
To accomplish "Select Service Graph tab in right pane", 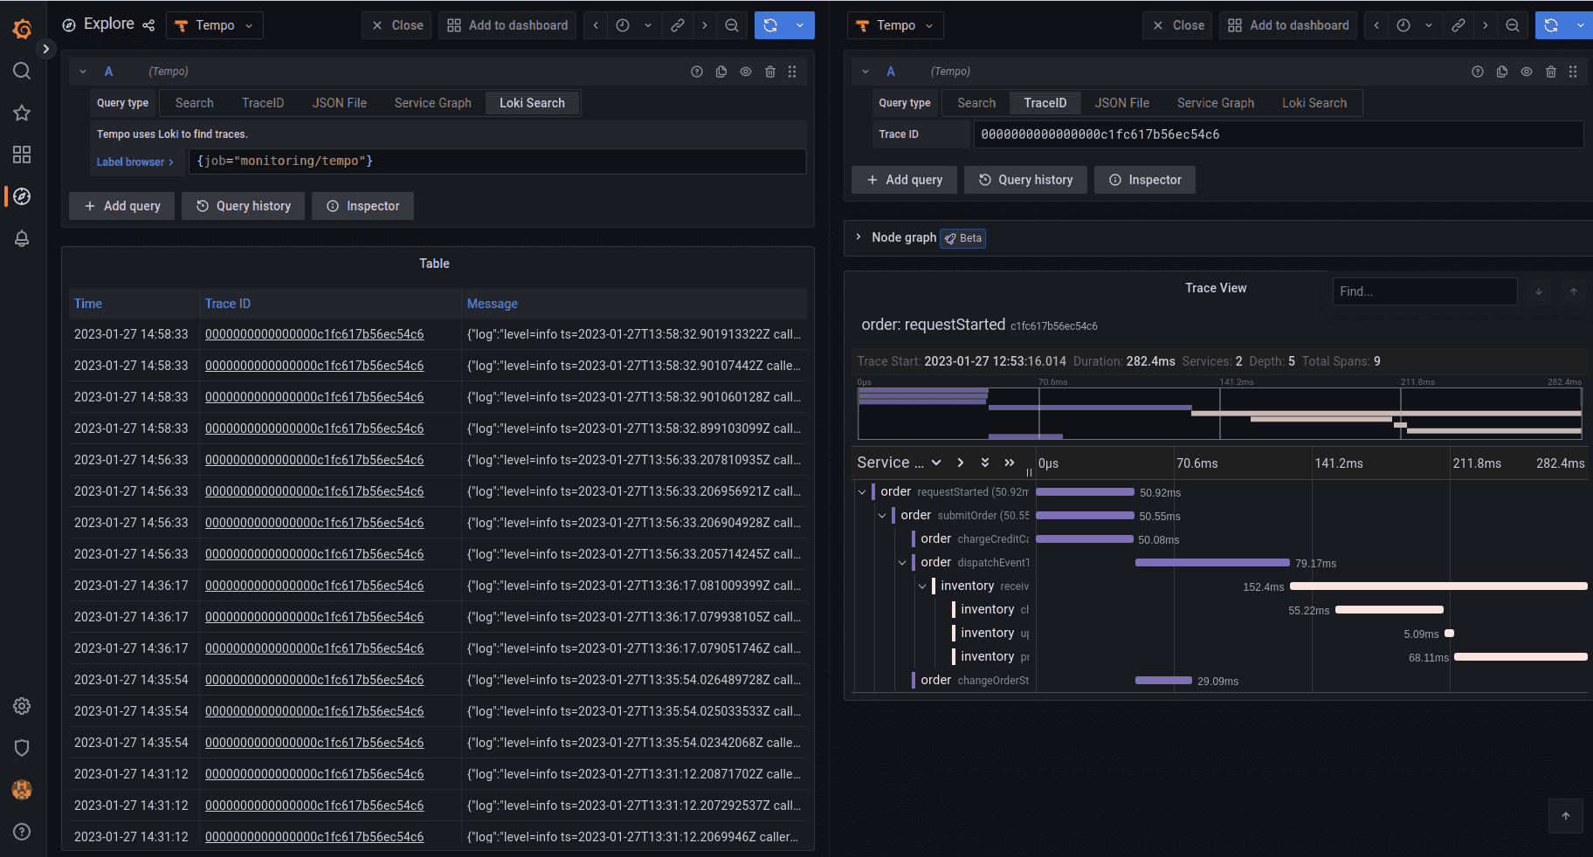I will (1215, 103).
